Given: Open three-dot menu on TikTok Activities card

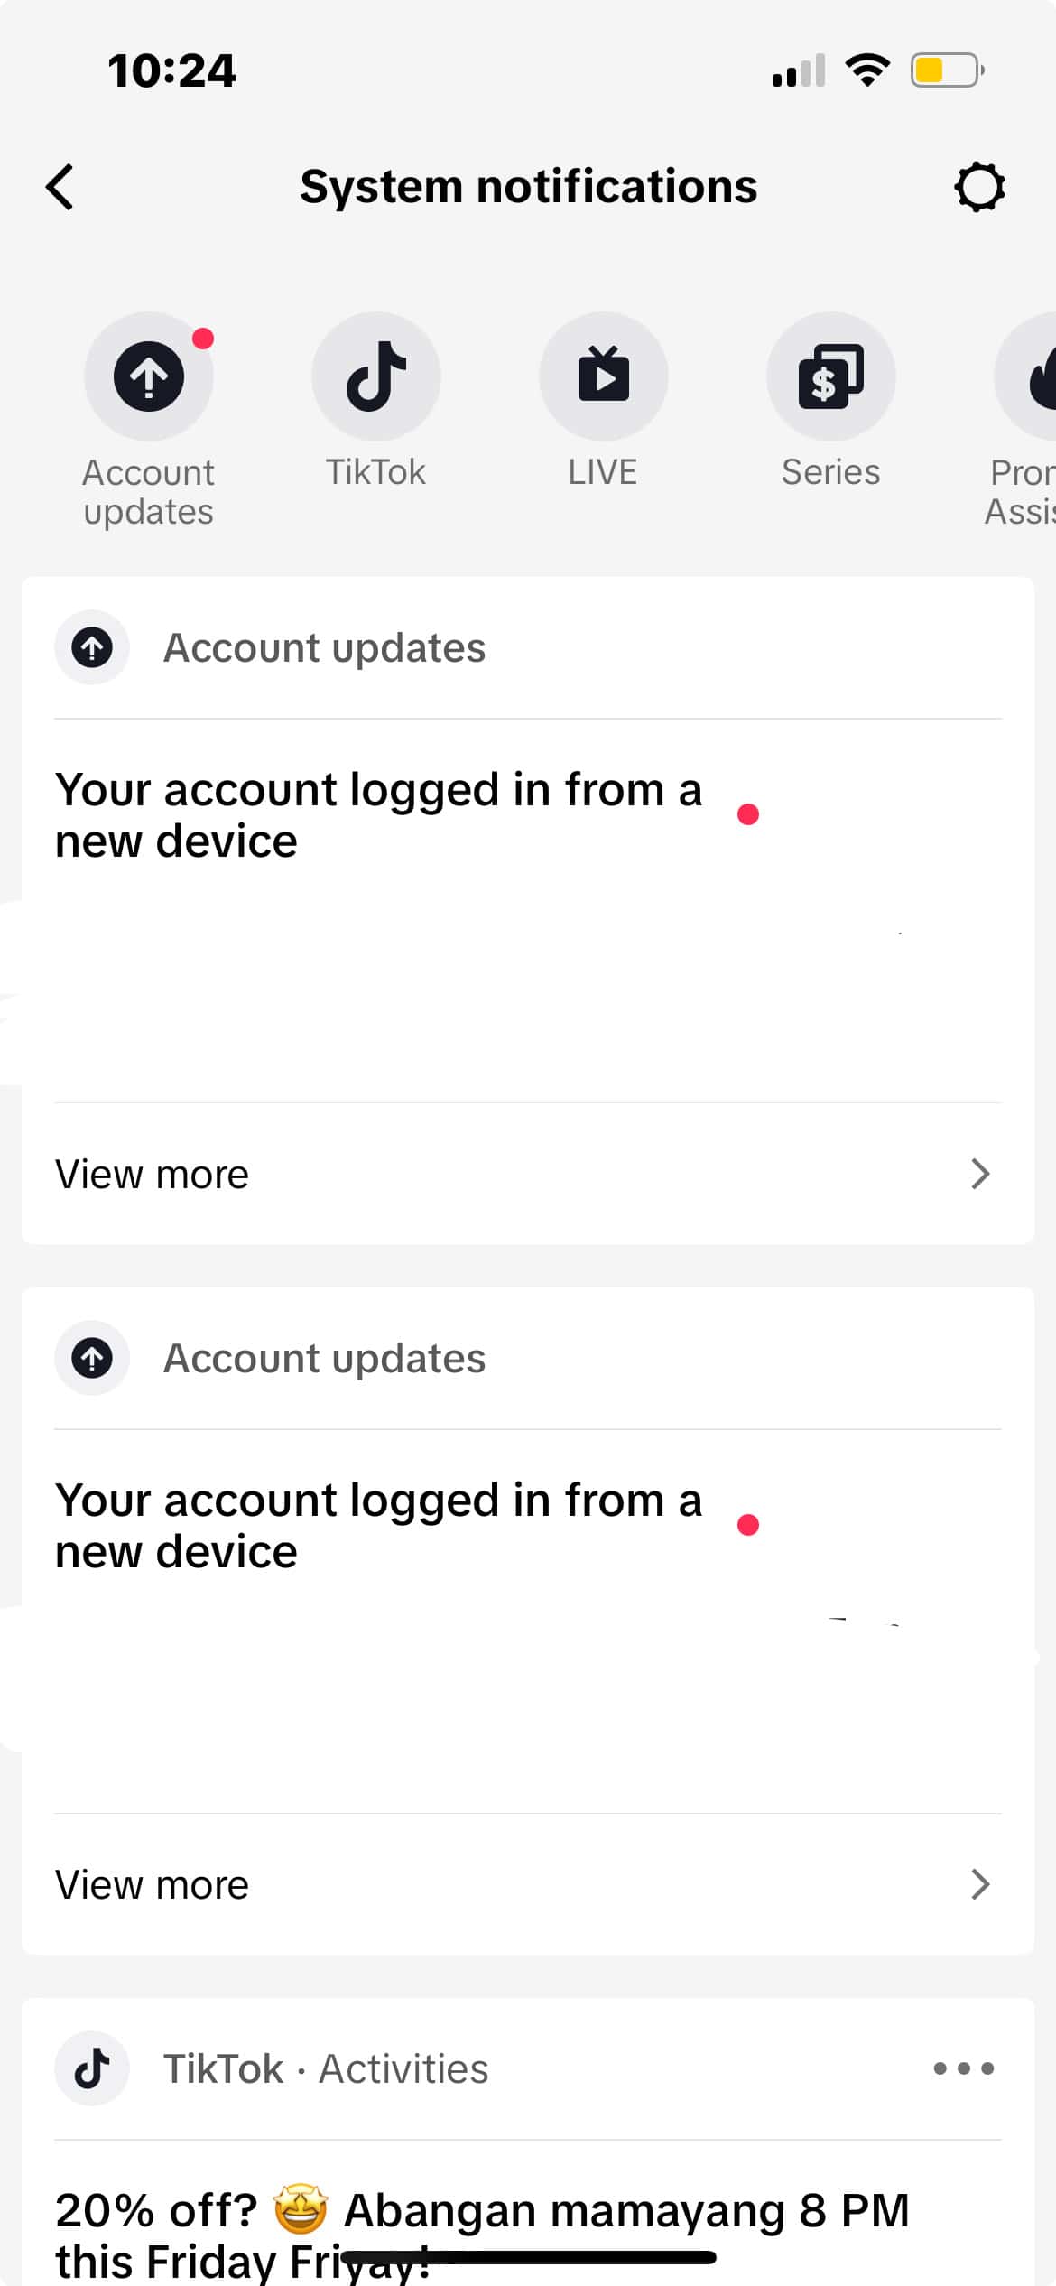Looking at the screenshot, I should click(x=963, y=2068).
